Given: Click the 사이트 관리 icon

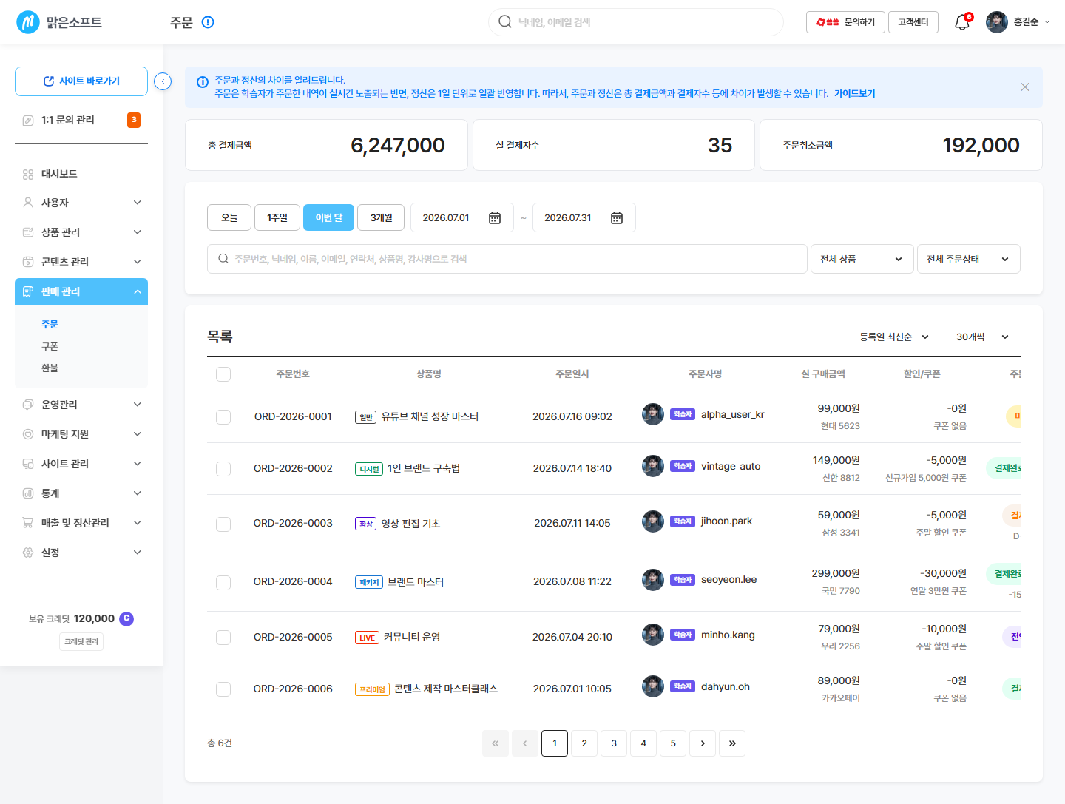Looking at the screenshot, I should (x=28, y=464).
